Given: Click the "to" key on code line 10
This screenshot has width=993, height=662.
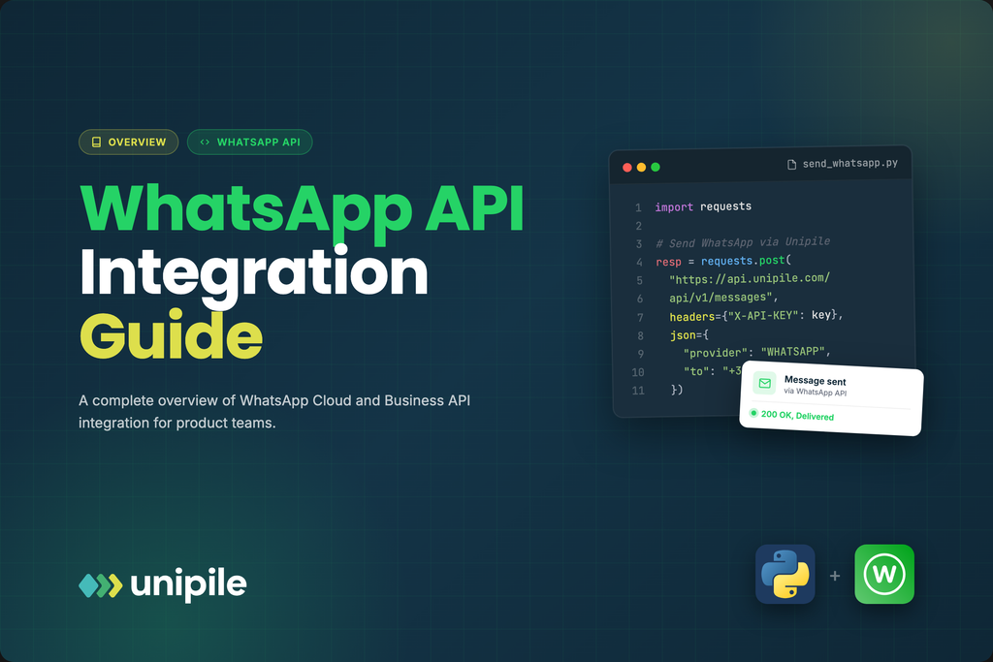Looking at the screenshot, I should tap(696, 371).
